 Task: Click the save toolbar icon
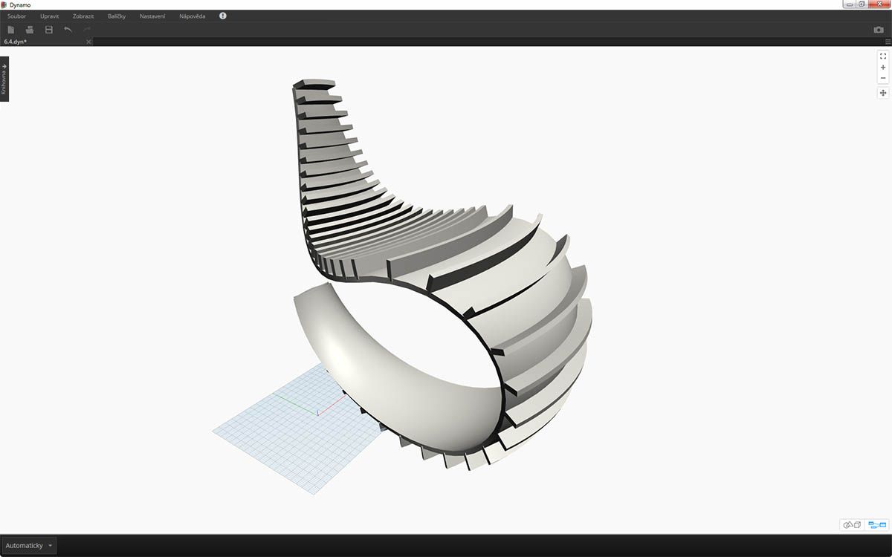(49, 30)
